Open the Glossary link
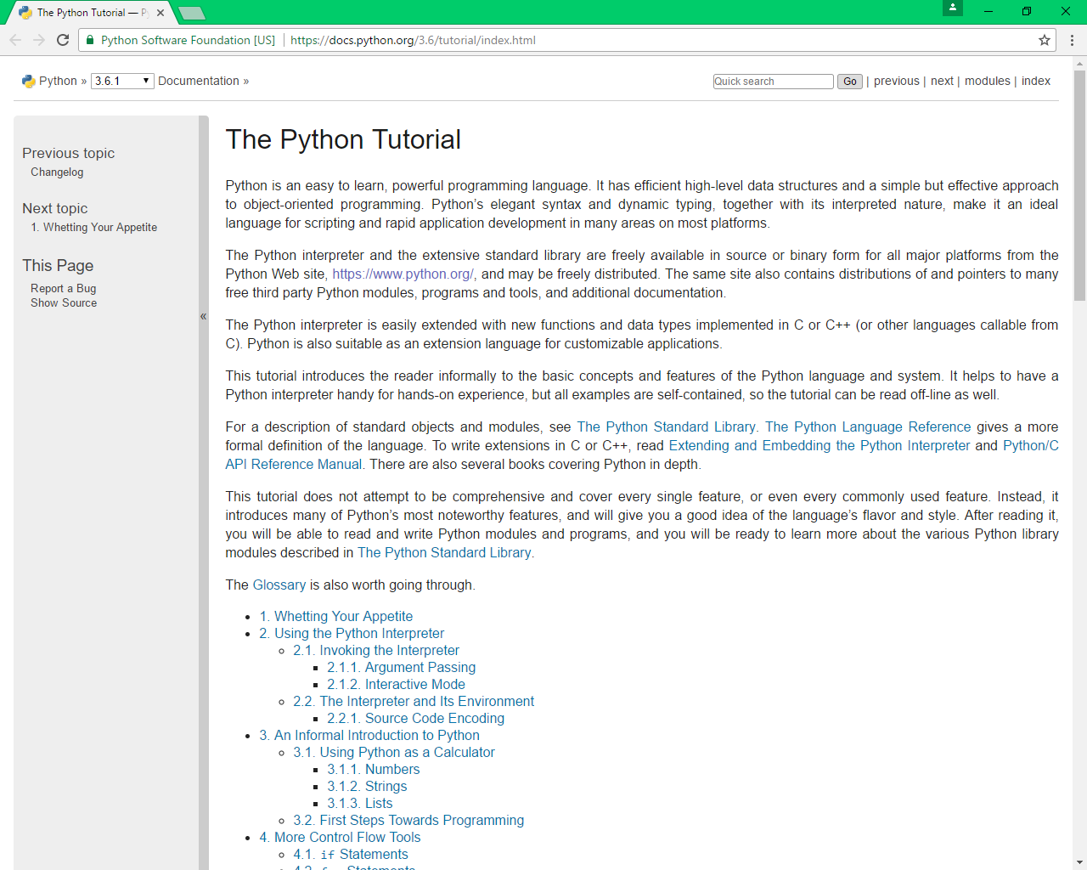 point(279,585)
